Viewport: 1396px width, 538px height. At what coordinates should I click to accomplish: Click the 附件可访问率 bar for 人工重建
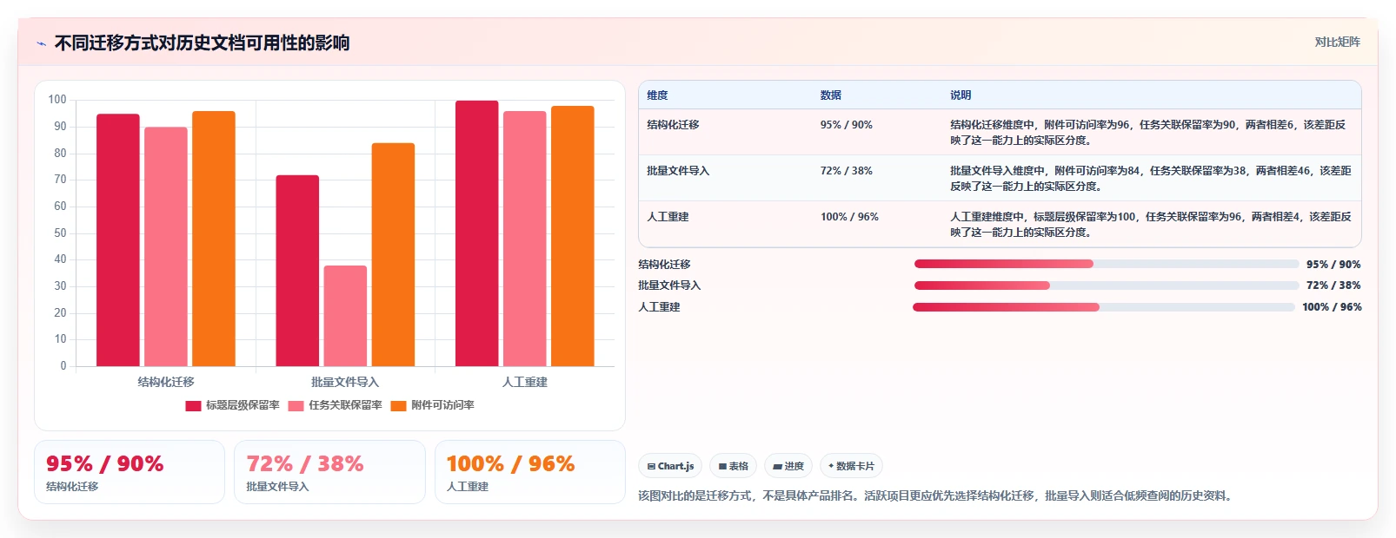[573, 236]
